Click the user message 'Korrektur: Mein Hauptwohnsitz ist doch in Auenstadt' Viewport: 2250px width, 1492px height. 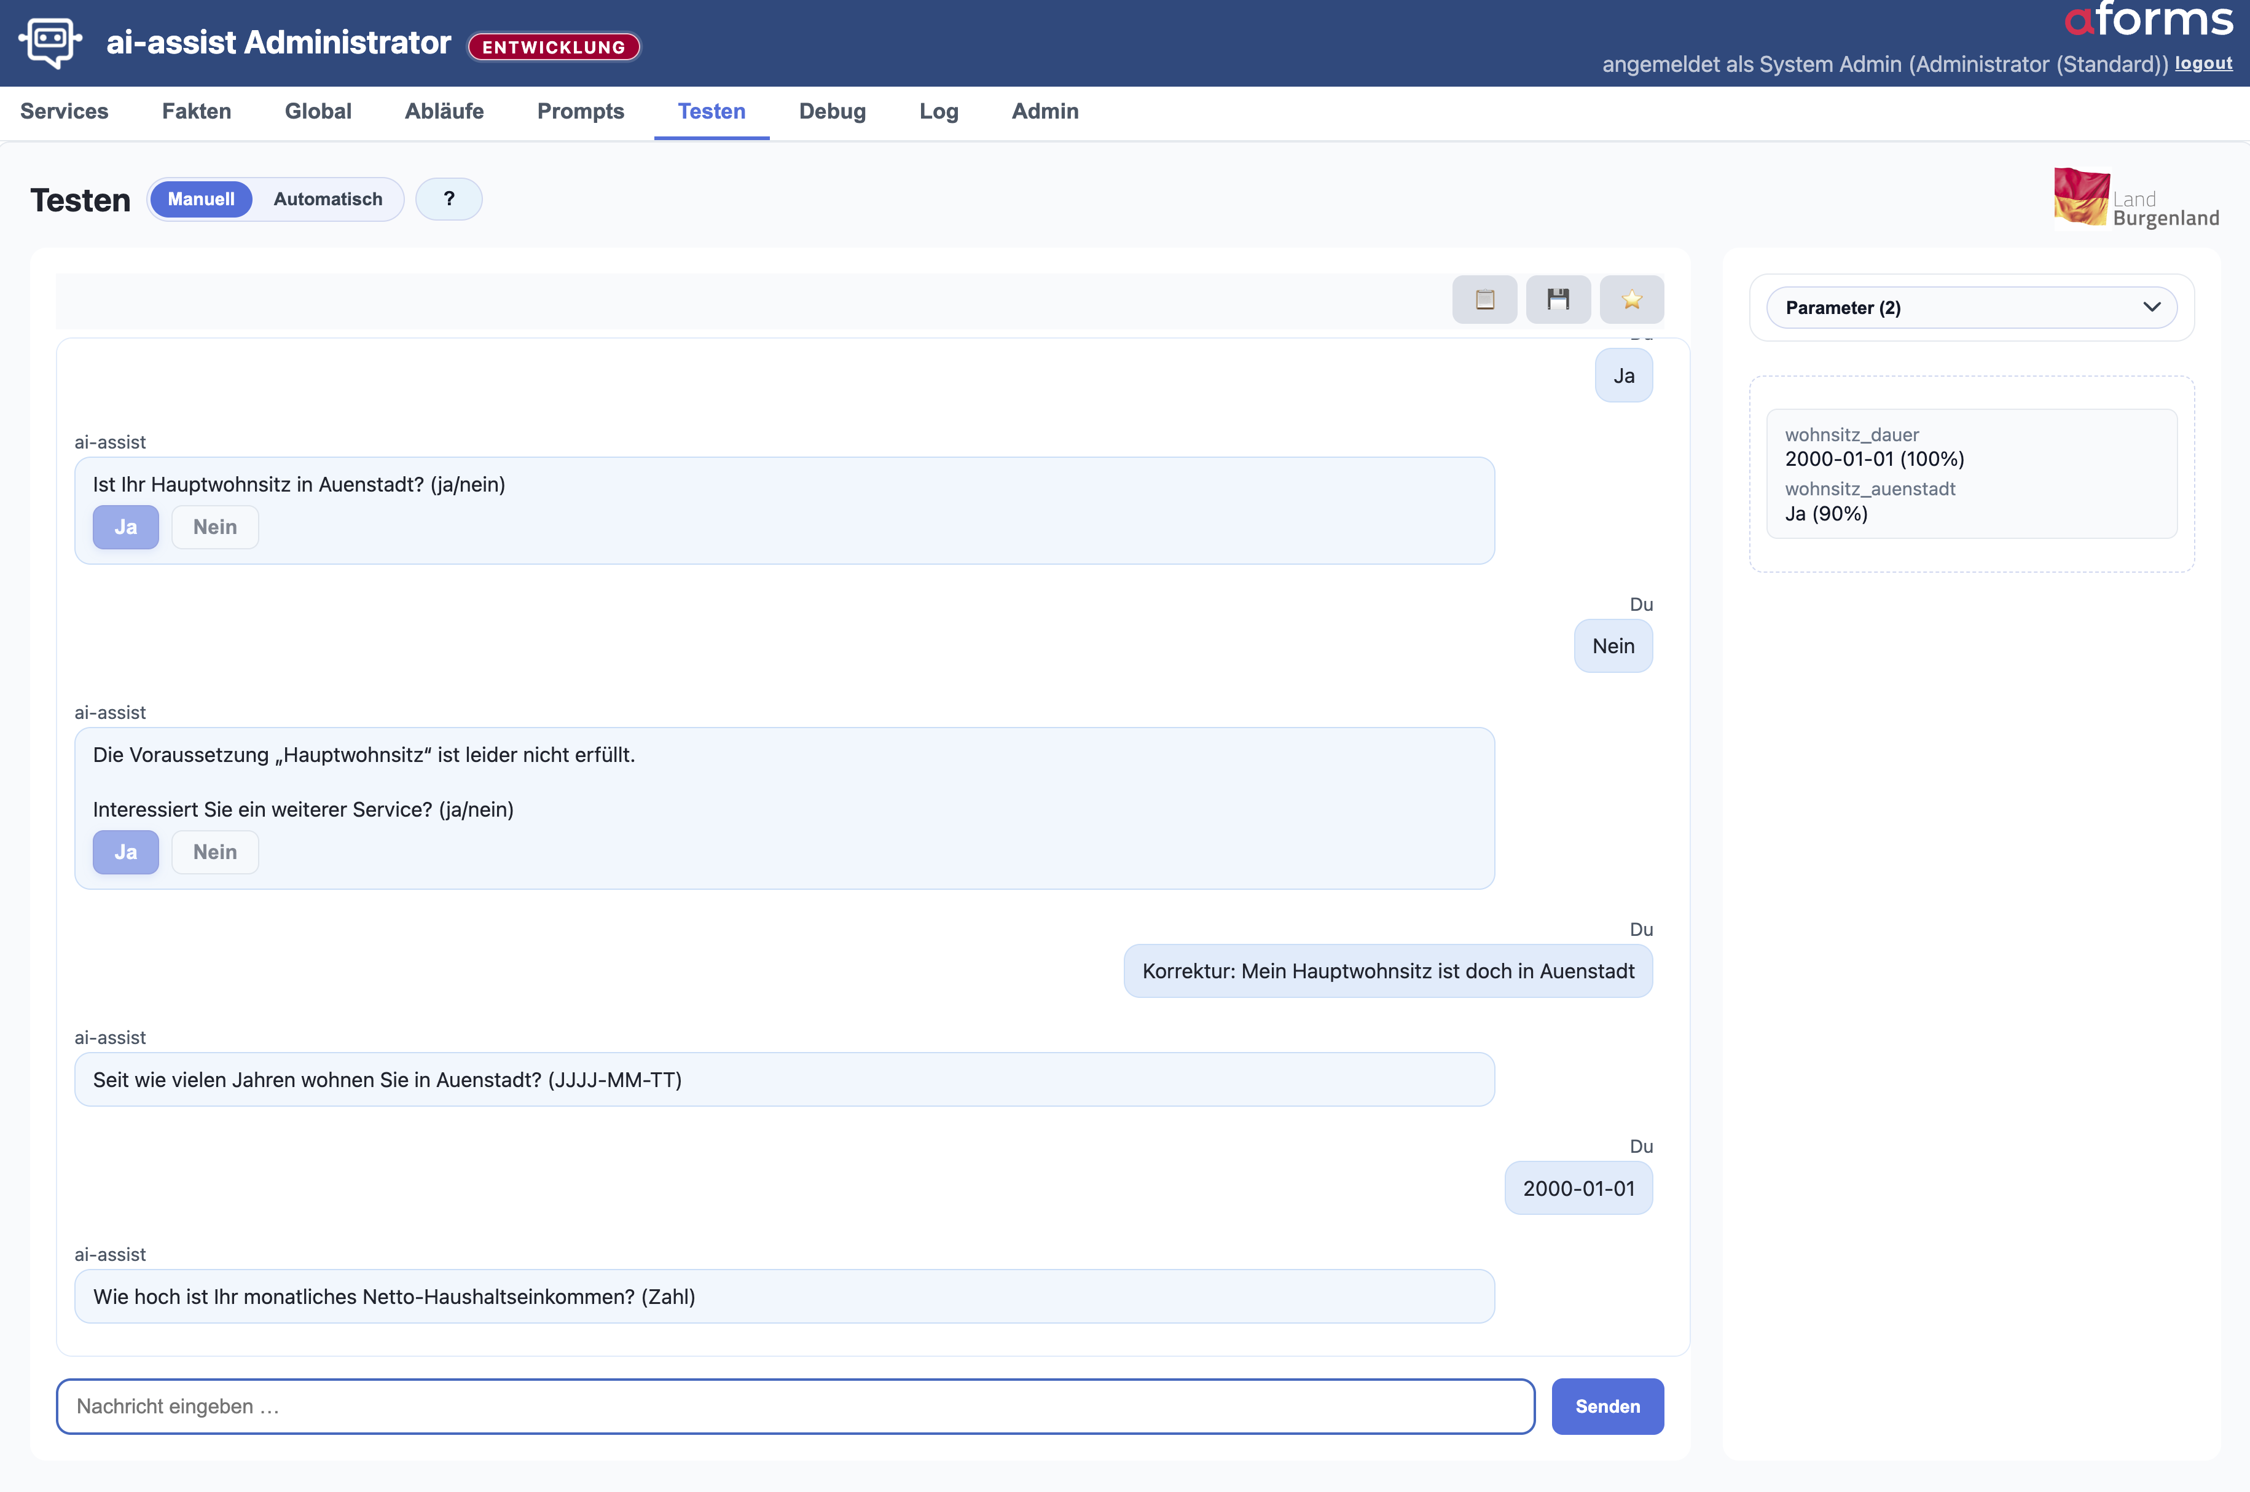coord(1388,970)
